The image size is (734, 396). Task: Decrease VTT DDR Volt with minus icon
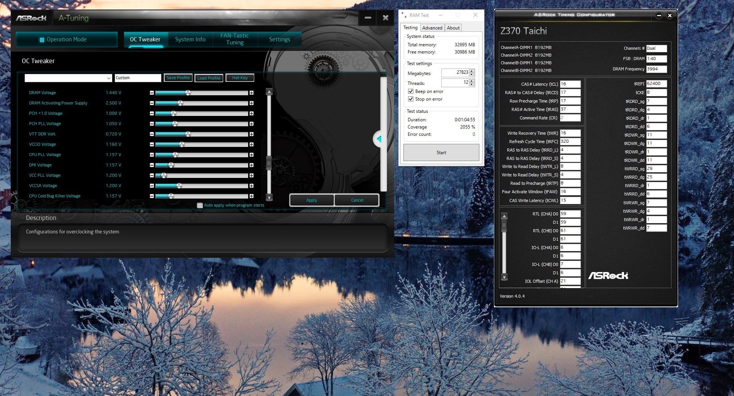(x=152, y=134)
